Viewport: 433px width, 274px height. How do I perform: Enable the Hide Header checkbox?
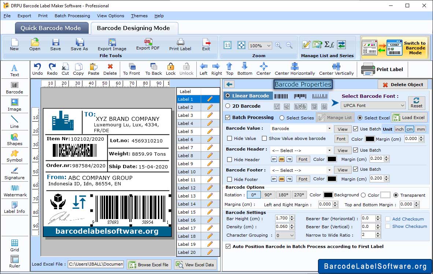(x=229, y=160)
